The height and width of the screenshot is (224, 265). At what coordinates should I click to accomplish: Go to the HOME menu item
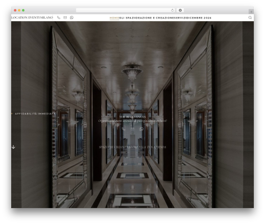pos(114,18)
